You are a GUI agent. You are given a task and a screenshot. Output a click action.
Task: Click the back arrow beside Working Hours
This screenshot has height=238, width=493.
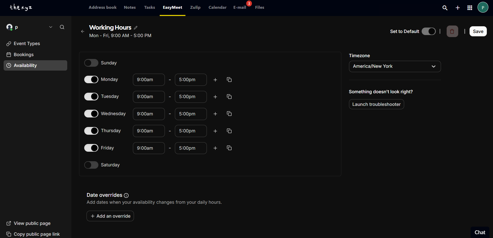click(83, 31)
